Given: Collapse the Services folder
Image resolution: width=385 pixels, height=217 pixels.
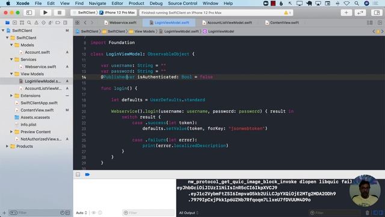Looking at the screenshot, I should click(x=11, y=59).
